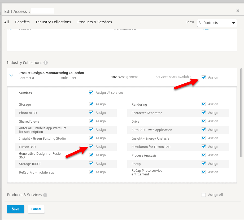Screen dimensions: 244x220
Task: Click the dialog's vertical scrollbar
Action: point(241,113)
